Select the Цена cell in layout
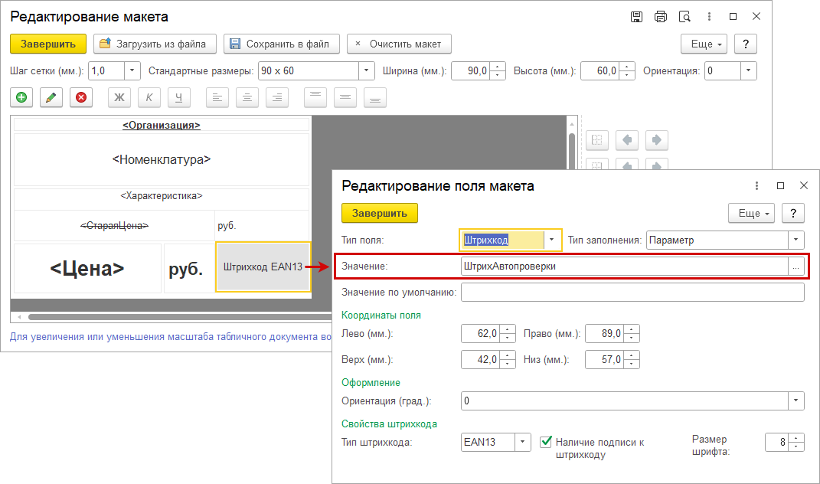 point(87,269)
